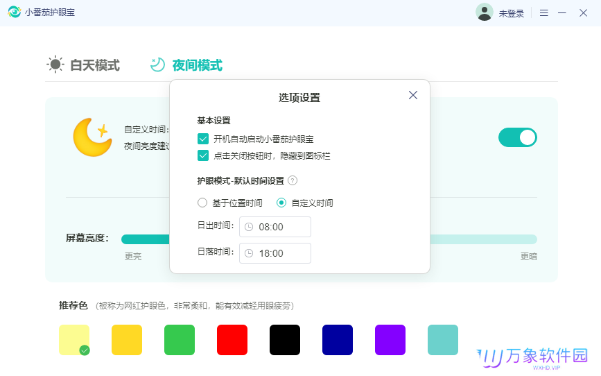Click the 基本设置 heading
601x376 pixels.
214,121
